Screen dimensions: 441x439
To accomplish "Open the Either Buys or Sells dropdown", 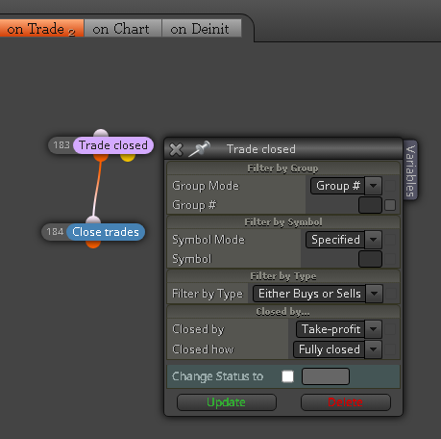I will coord(318,294).
